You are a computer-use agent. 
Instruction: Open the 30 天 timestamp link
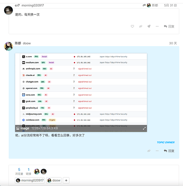[x=173, y=43]
